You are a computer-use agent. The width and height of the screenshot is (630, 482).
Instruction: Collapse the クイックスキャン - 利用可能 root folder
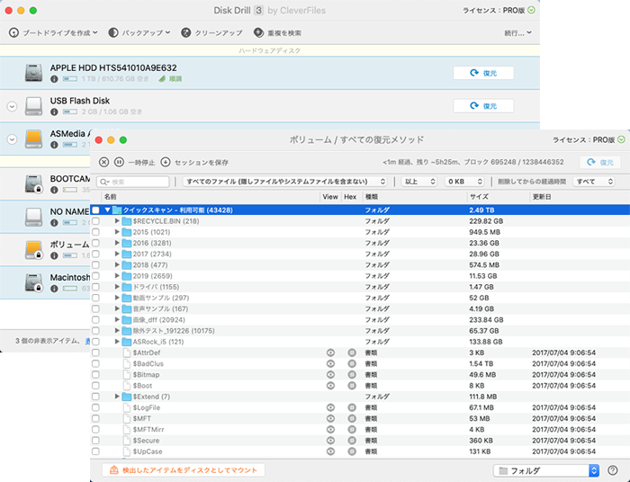(107, 210)
